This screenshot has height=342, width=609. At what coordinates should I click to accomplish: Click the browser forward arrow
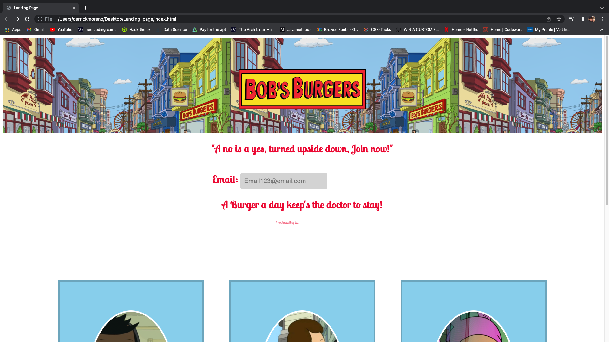pyautogui.click(x=17, y=19)
